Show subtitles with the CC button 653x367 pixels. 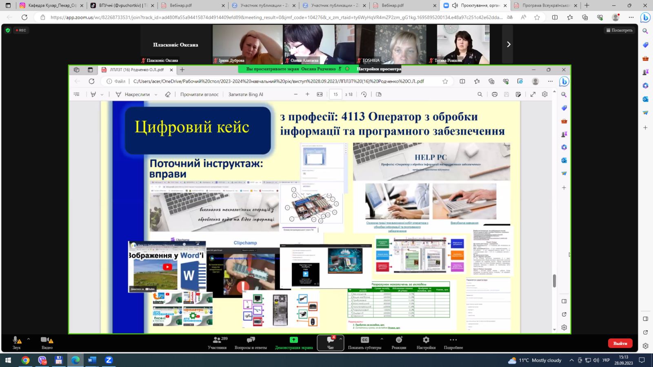(x=364, y=343)
